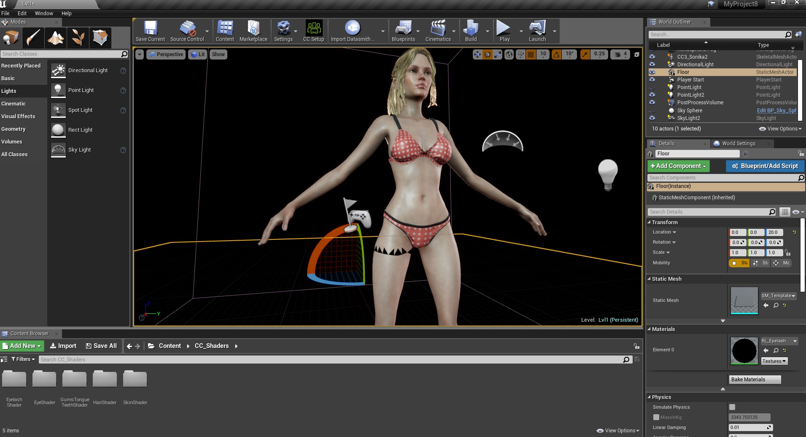Click Import in Content Browser
Image resolution: width=806 pixels, height=437 pixels.
tap(63, 346)
